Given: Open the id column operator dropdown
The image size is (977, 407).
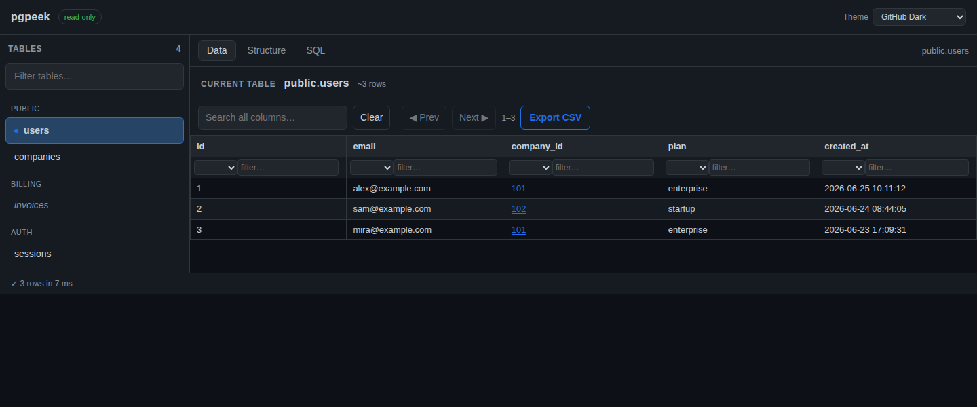Looking at the screenshot, I should 215,168.
